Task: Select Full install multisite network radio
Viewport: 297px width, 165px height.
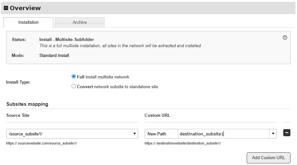Action: 74,77
